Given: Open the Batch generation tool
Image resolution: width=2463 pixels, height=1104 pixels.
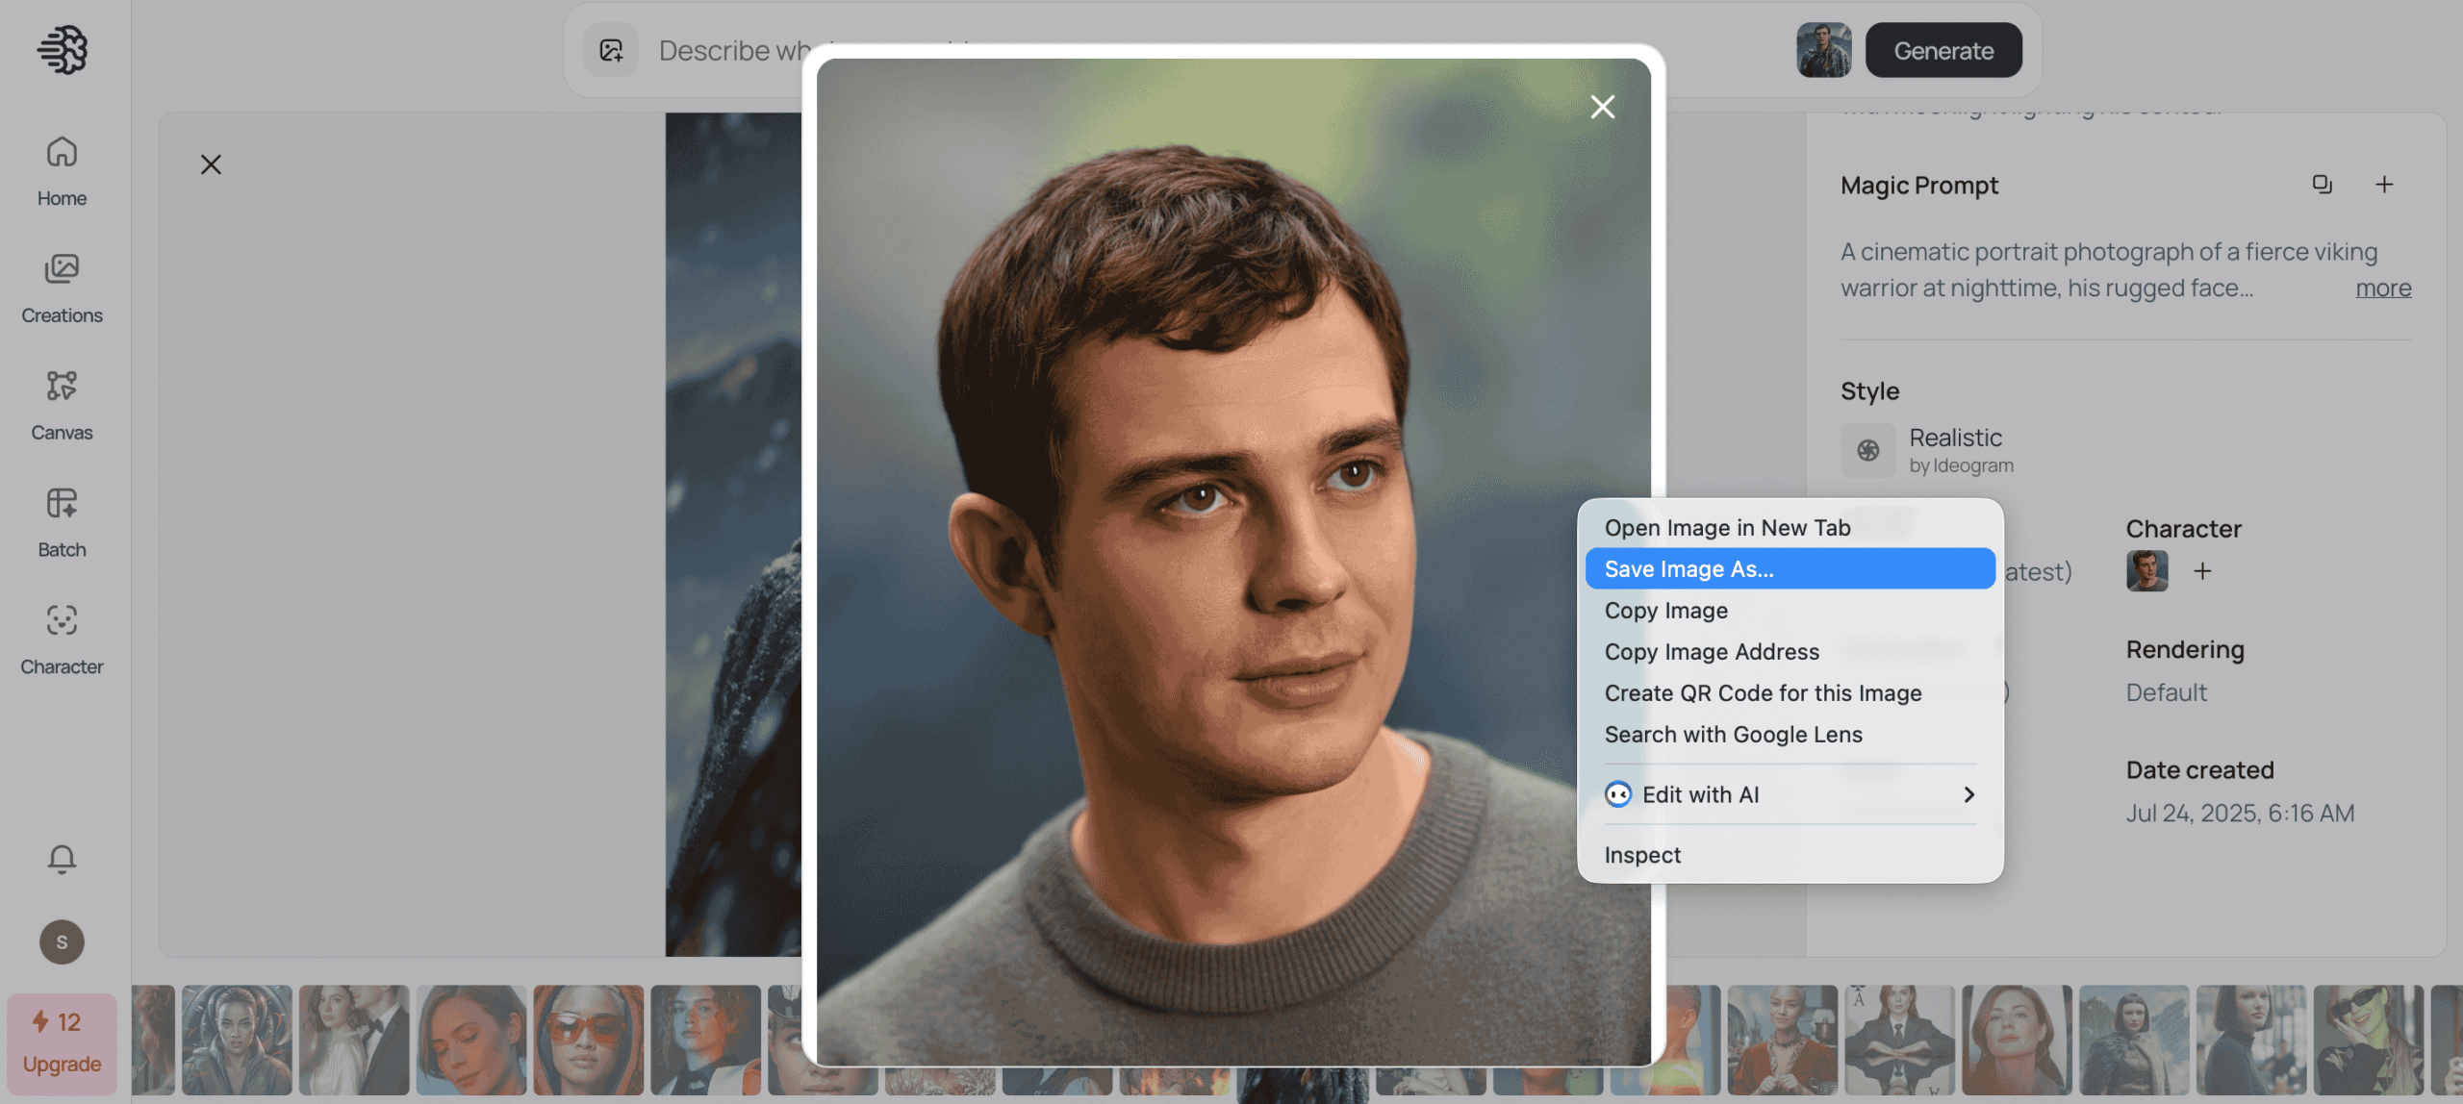Looking at the screenshot, I should 62,522.
